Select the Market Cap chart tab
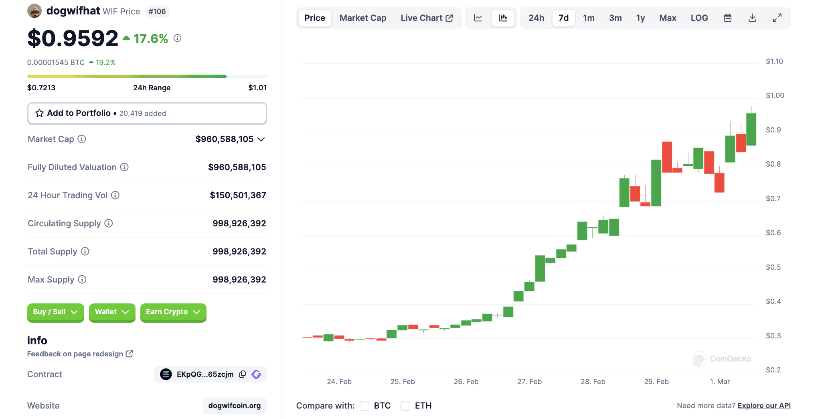 tap(363, 18)
